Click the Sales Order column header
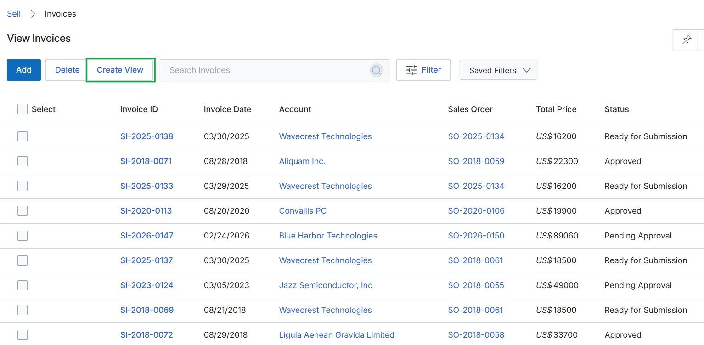Image resolution: width=704 pixels, height=345 pixels. [x=470, y=109]
